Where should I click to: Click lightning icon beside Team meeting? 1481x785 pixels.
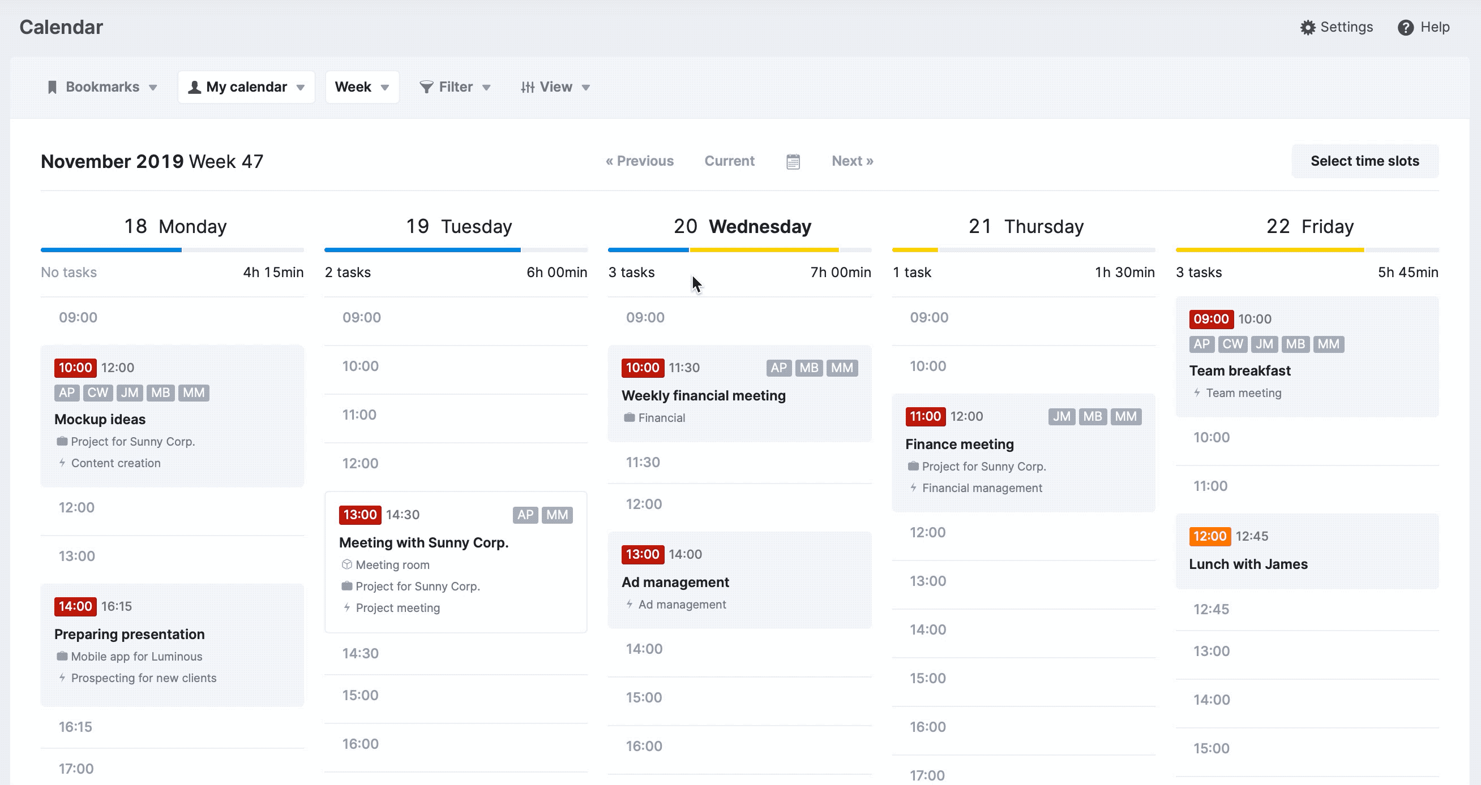pos(1197,393)
